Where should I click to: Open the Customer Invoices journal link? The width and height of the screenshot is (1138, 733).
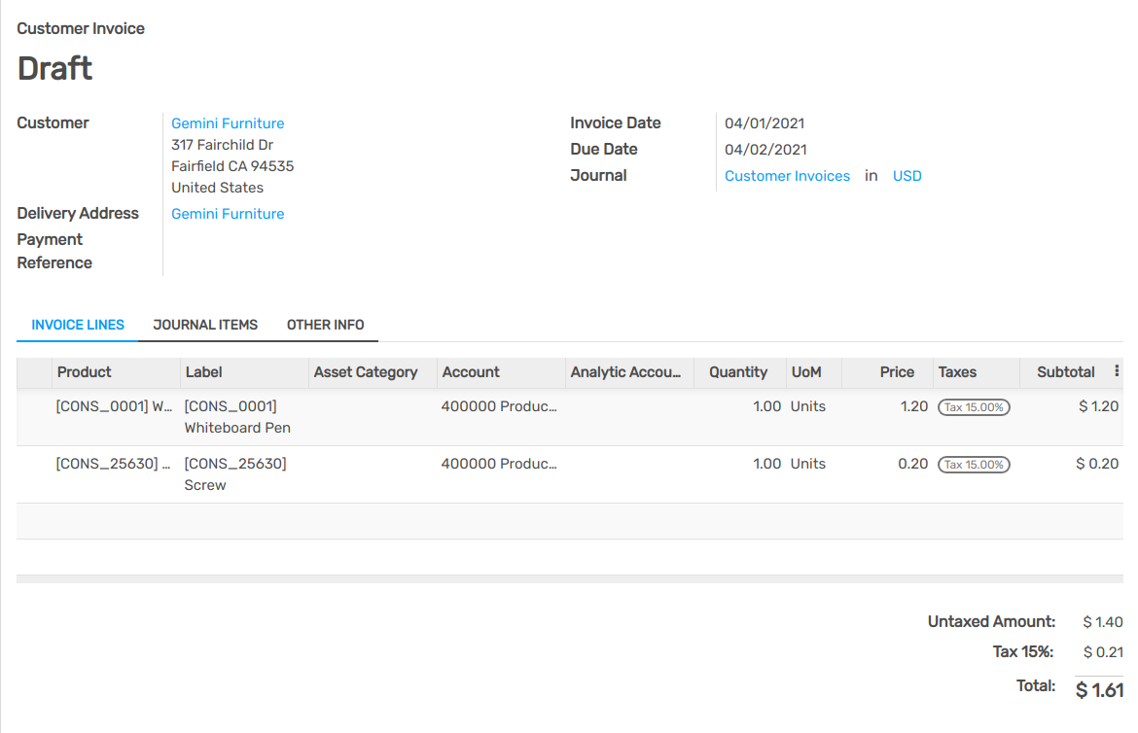[x=787, y=175]
